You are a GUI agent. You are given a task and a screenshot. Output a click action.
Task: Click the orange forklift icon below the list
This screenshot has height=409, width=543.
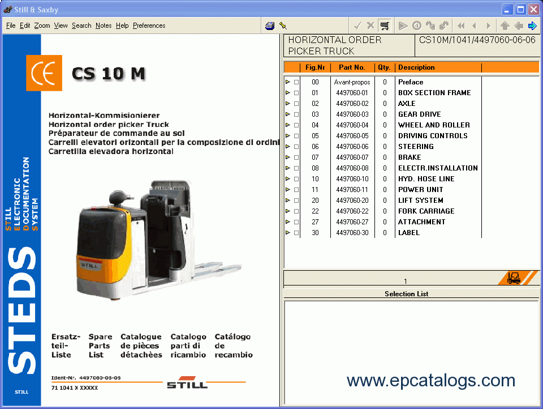pos(514,278)
